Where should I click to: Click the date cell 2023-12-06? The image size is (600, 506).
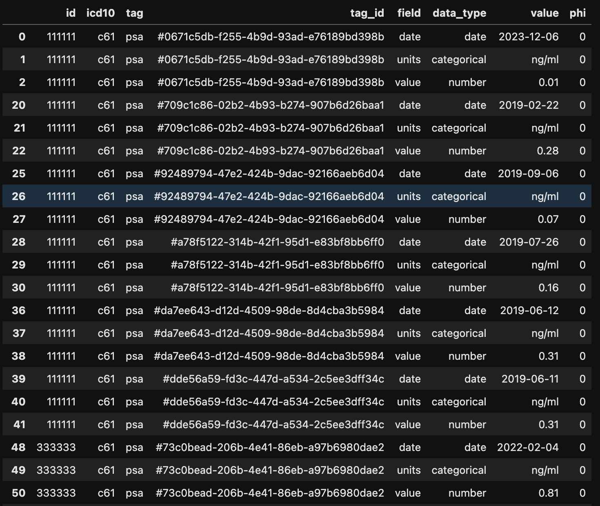(x=529, y=37)
